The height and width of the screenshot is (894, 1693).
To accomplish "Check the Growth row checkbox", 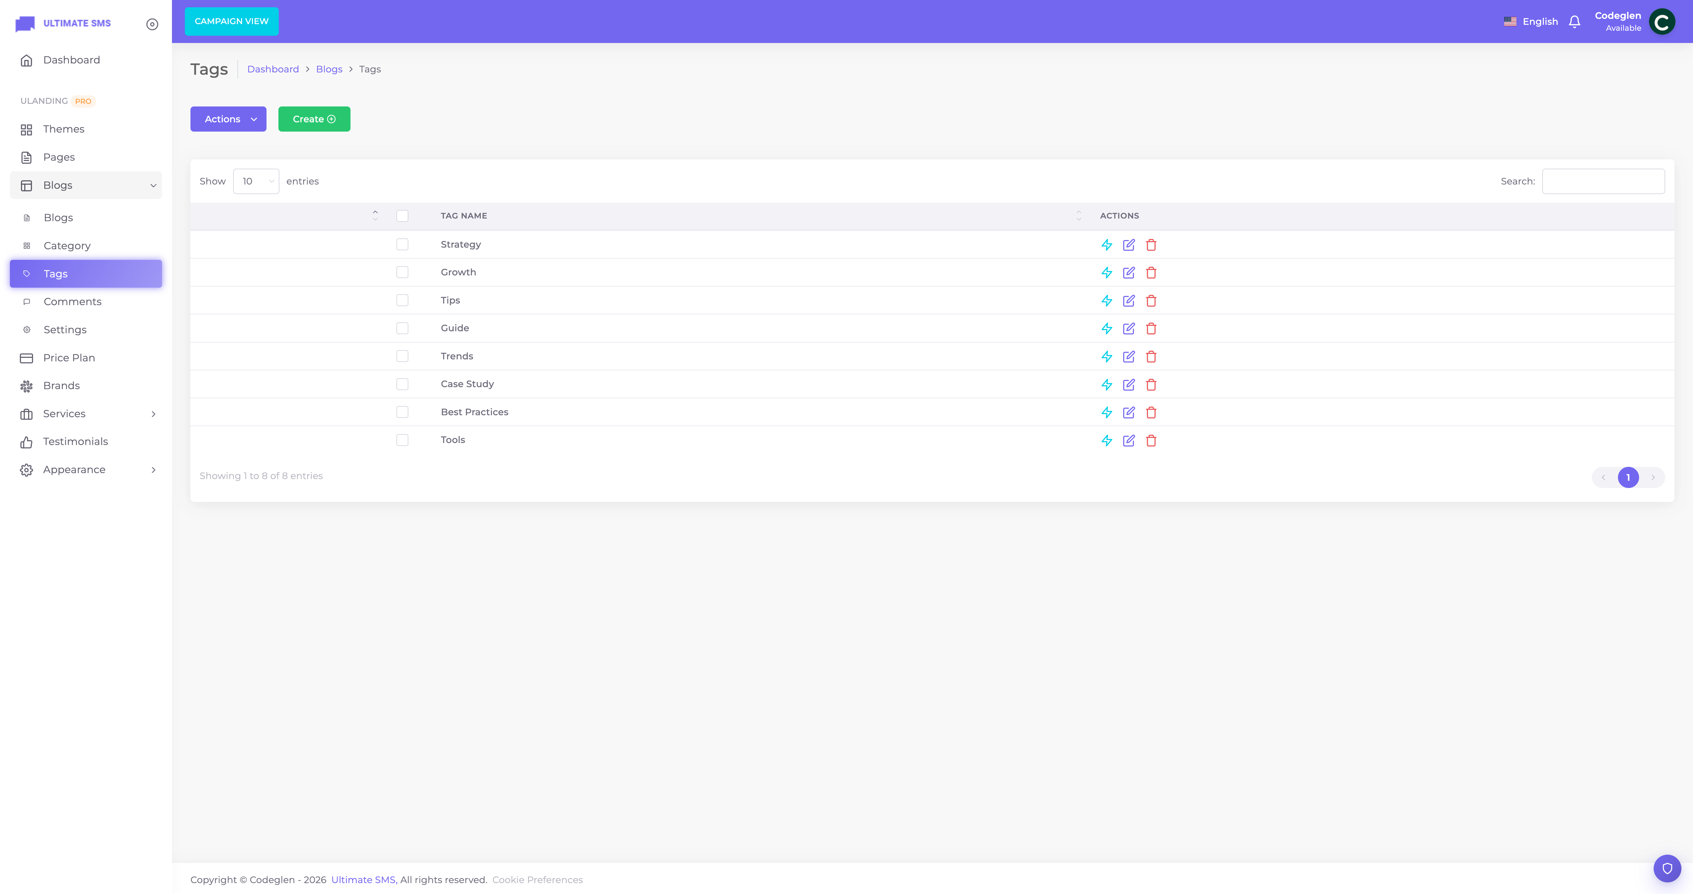I will (402, 272).
